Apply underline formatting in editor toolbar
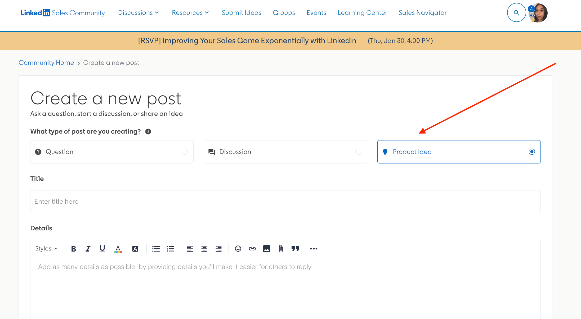This screenshot has height=319, width=581. point(102,249)
